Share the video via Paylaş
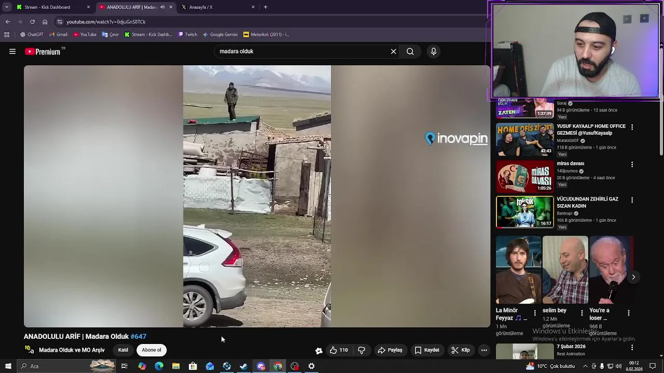Image resolution: width=664 pixels, height=373 pixels. tap(390, 350)
